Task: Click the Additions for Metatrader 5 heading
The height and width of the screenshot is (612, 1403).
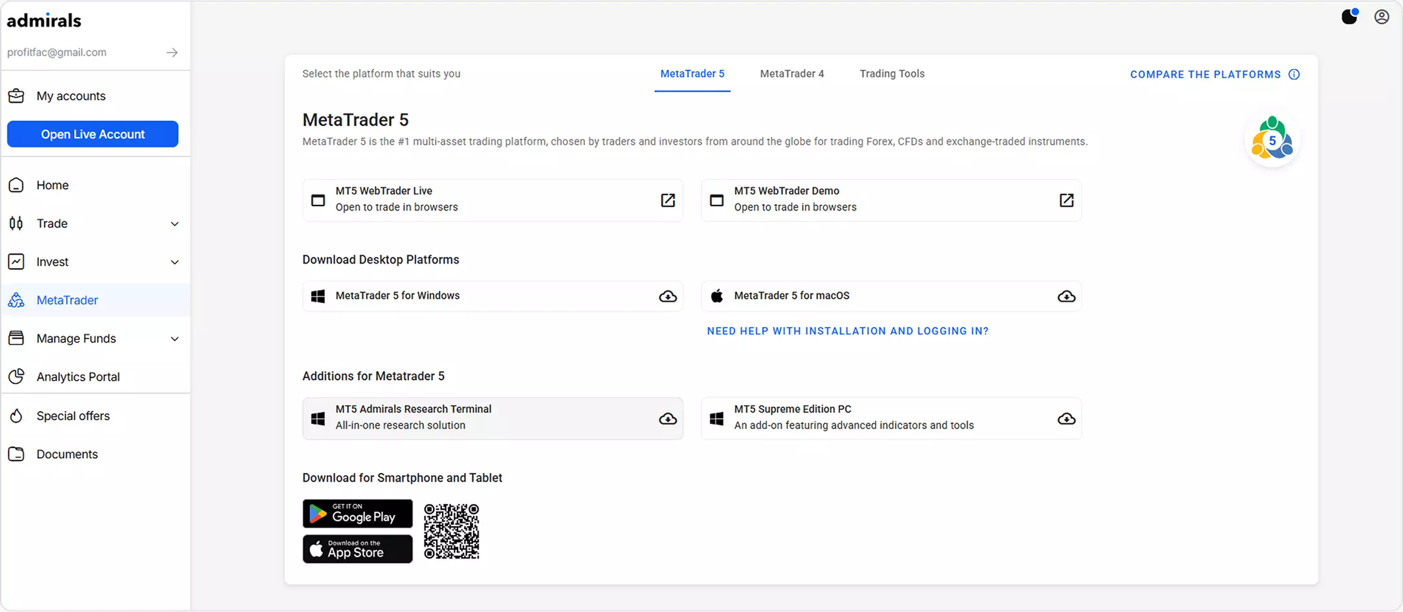Action: 373,376
